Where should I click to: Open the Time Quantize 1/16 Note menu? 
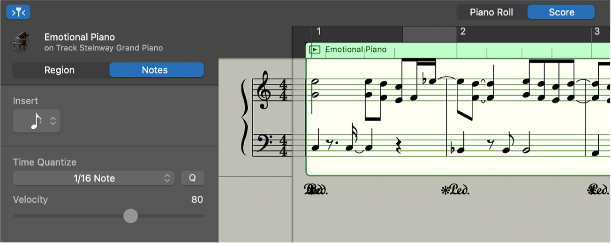94,178
